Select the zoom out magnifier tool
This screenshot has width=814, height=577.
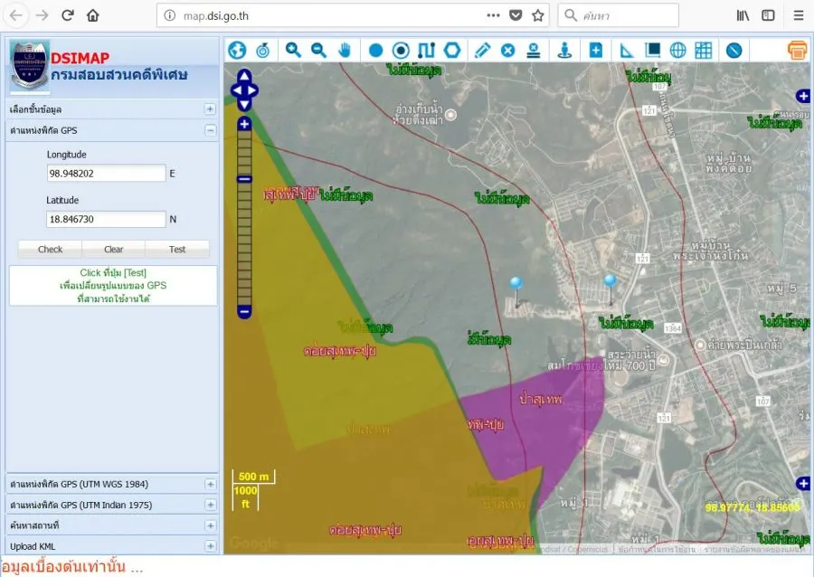click(318, 51)
